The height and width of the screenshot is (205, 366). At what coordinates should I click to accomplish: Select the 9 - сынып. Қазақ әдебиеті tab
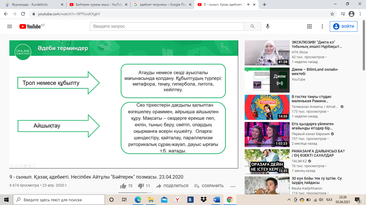(226, 5)
